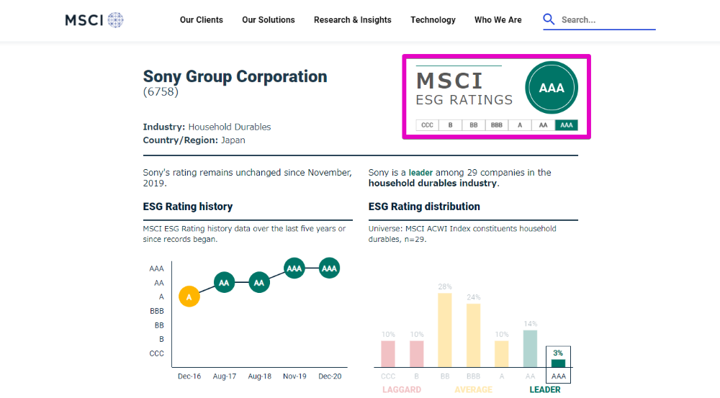Click the B 10% distribution bar
The height and width of the screenshot is (398, 720).
(416, 353)
